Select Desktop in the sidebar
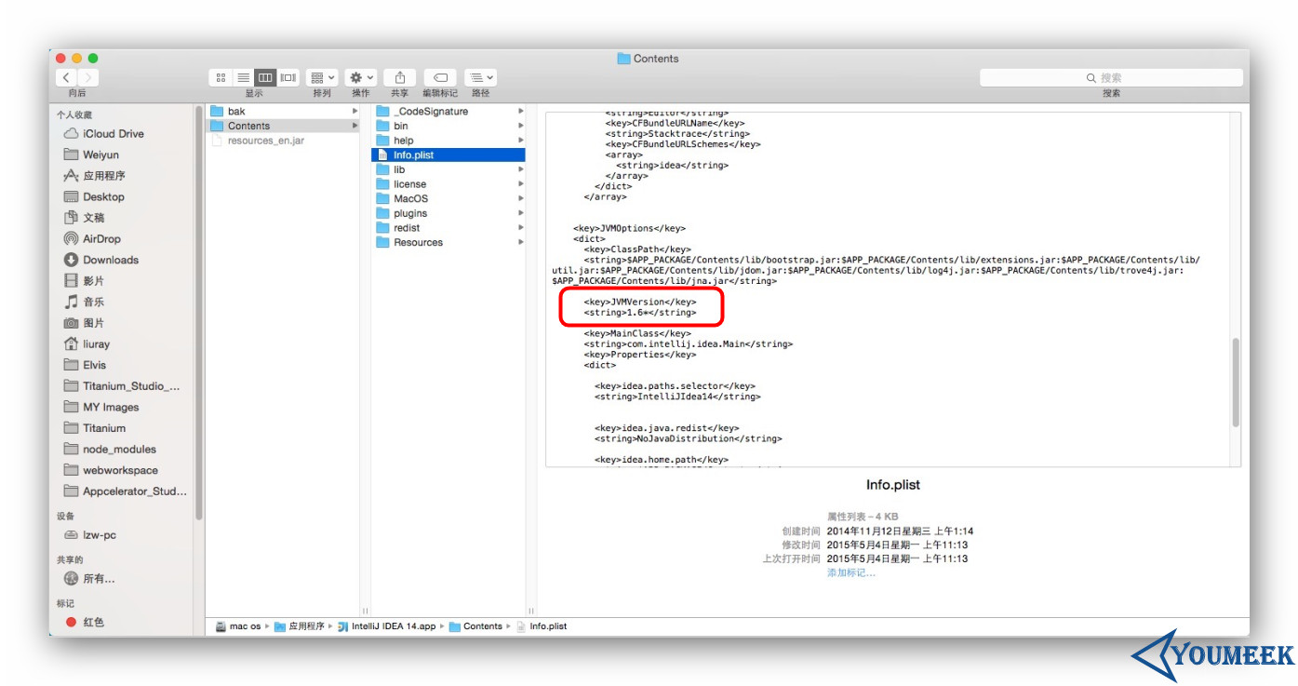This screenshot has width=1298, height=686. [104, 196]
